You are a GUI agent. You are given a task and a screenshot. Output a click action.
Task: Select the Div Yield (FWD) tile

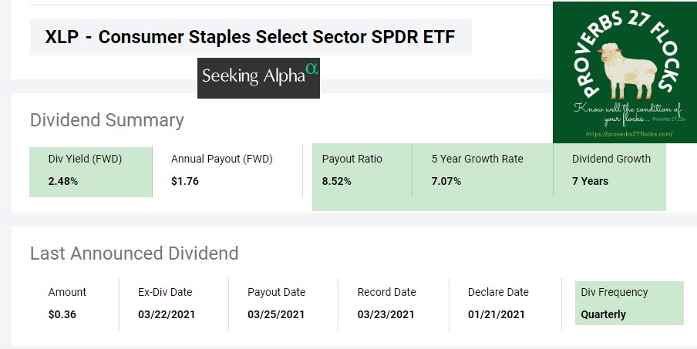[x=91, y=170]
